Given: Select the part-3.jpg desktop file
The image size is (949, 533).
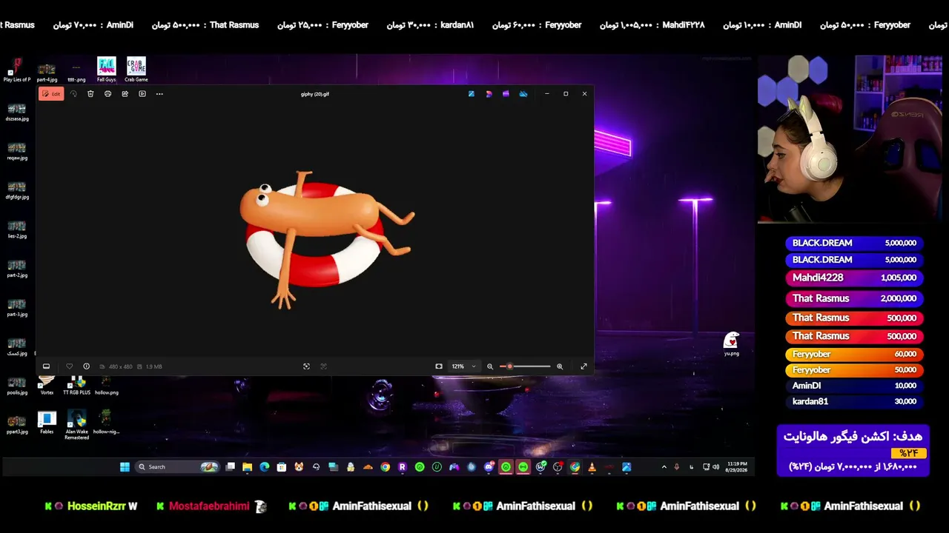Looking at the screenshot, I should coord(17,309).
